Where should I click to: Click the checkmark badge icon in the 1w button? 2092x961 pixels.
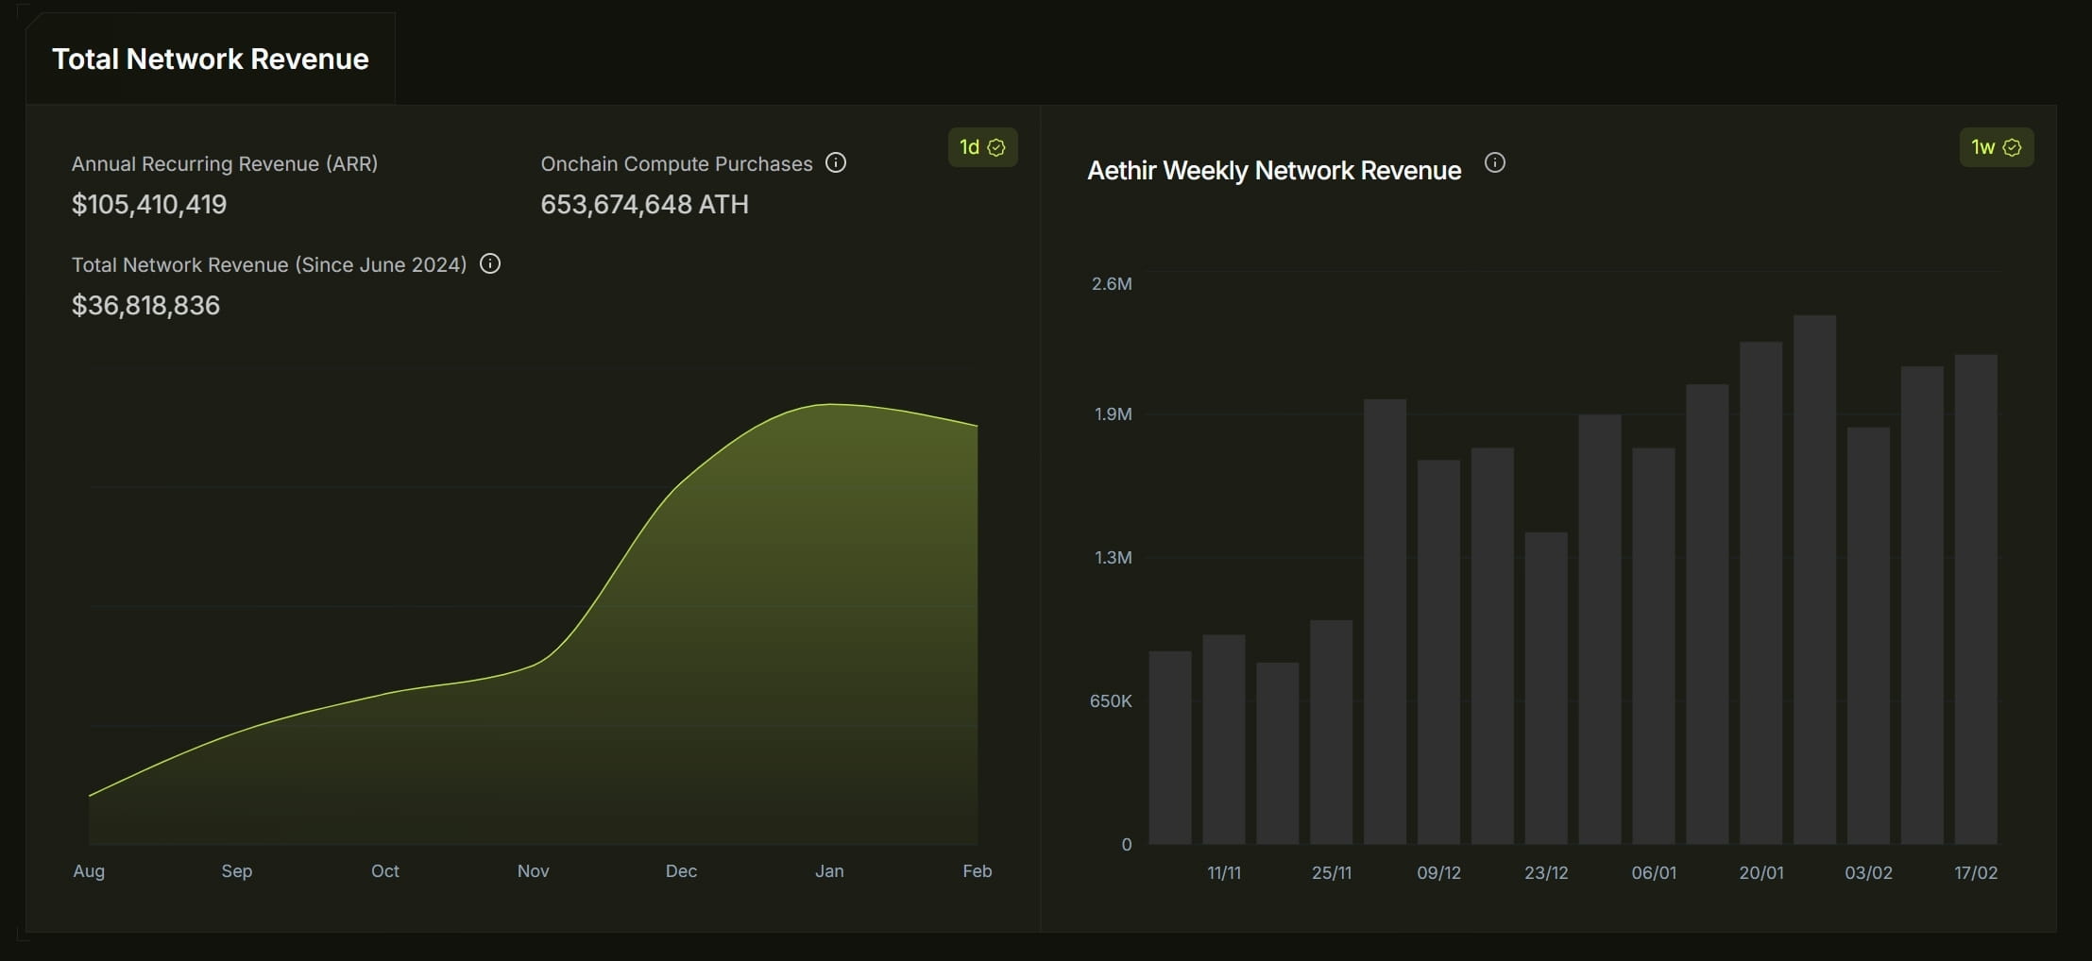[x=2012, y=147]
